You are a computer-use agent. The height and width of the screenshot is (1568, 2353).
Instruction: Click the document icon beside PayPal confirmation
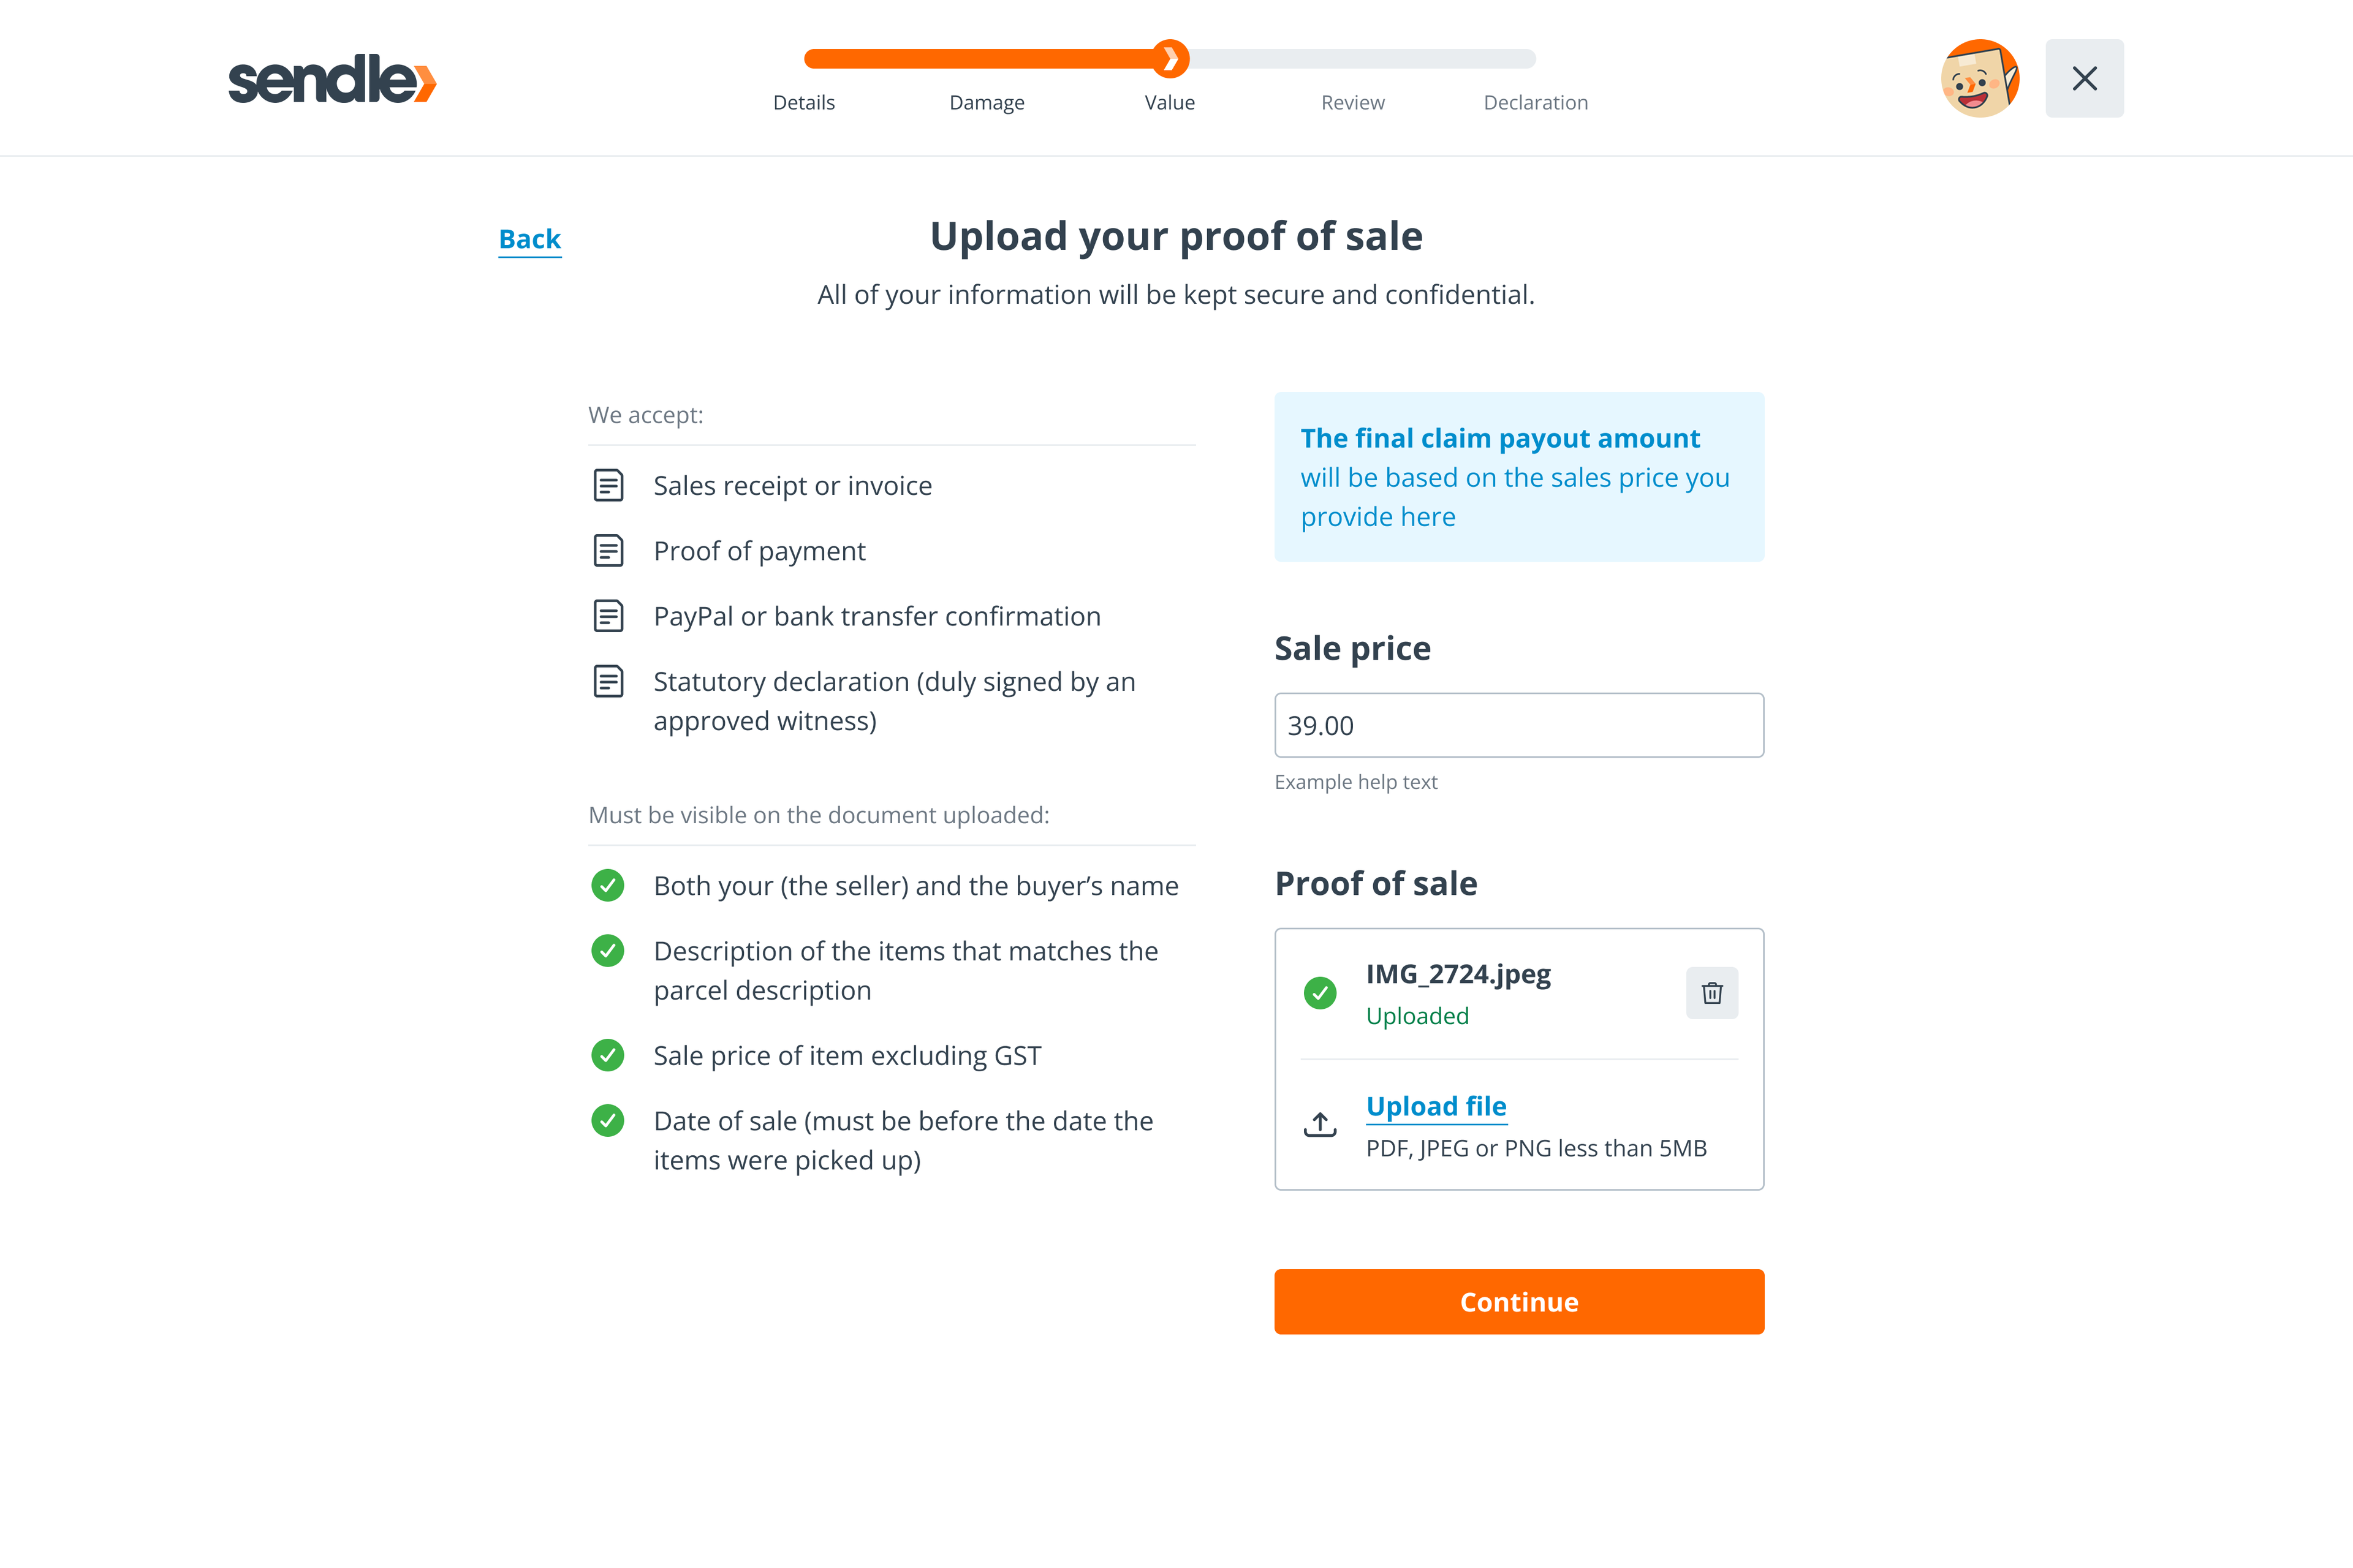point(608,616)
